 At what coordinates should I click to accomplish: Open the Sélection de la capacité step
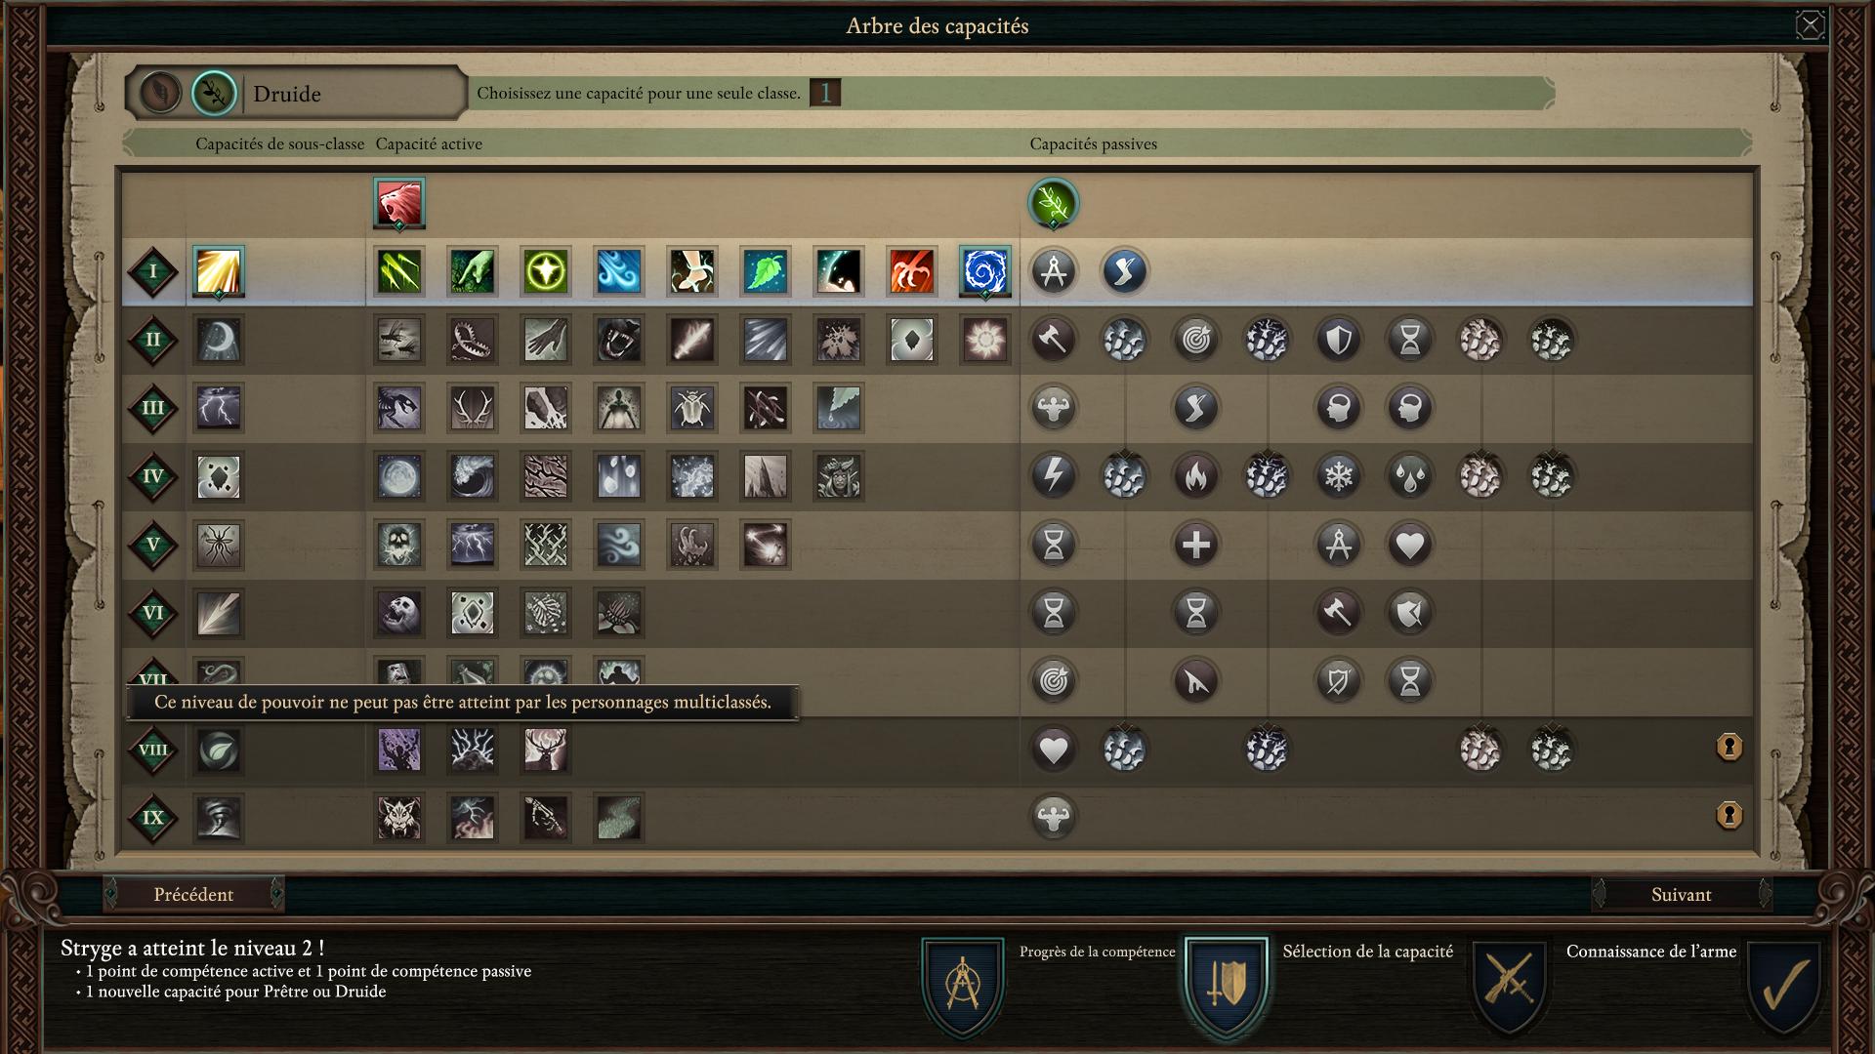tap(1226, 986)
